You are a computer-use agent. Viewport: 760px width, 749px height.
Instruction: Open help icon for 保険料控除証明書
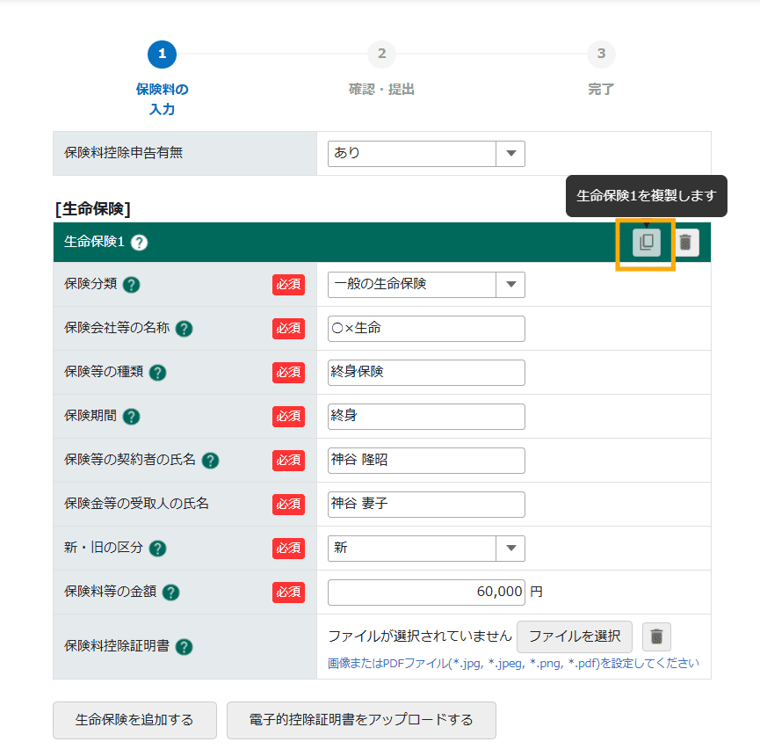point(184,647)
